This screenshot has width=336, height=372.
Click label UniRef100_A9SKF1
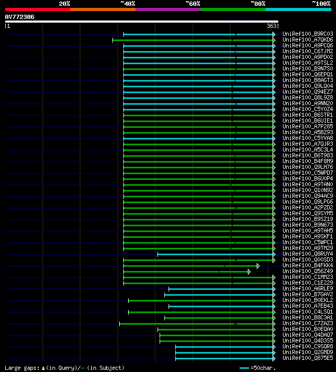308,237
